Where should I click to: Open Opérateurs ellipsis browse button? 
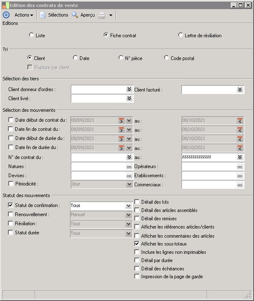[240, 166]
